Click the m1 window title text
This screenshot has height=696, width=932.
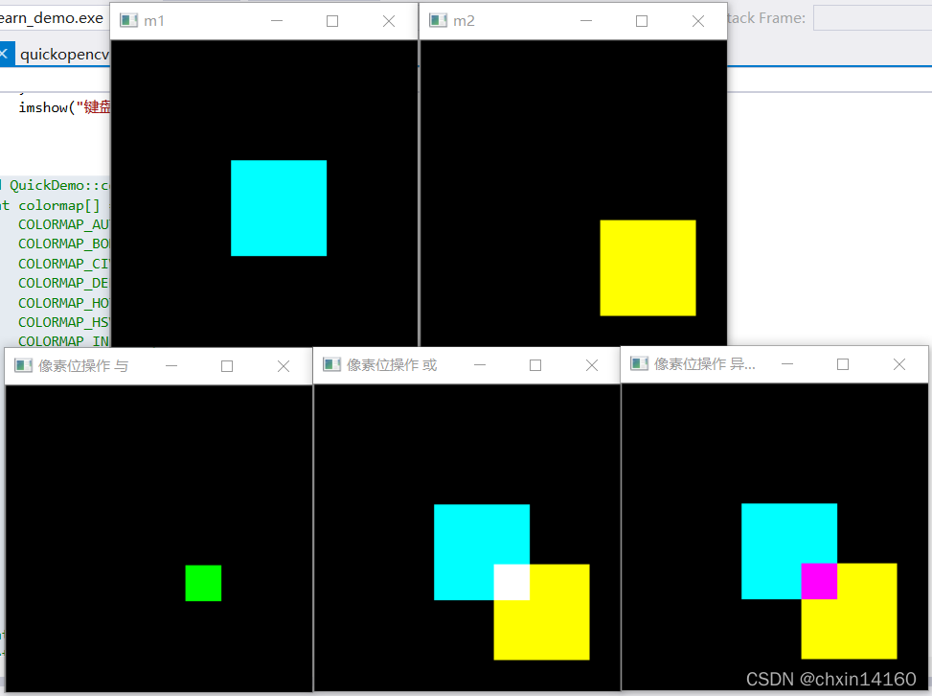pos(154,21)
